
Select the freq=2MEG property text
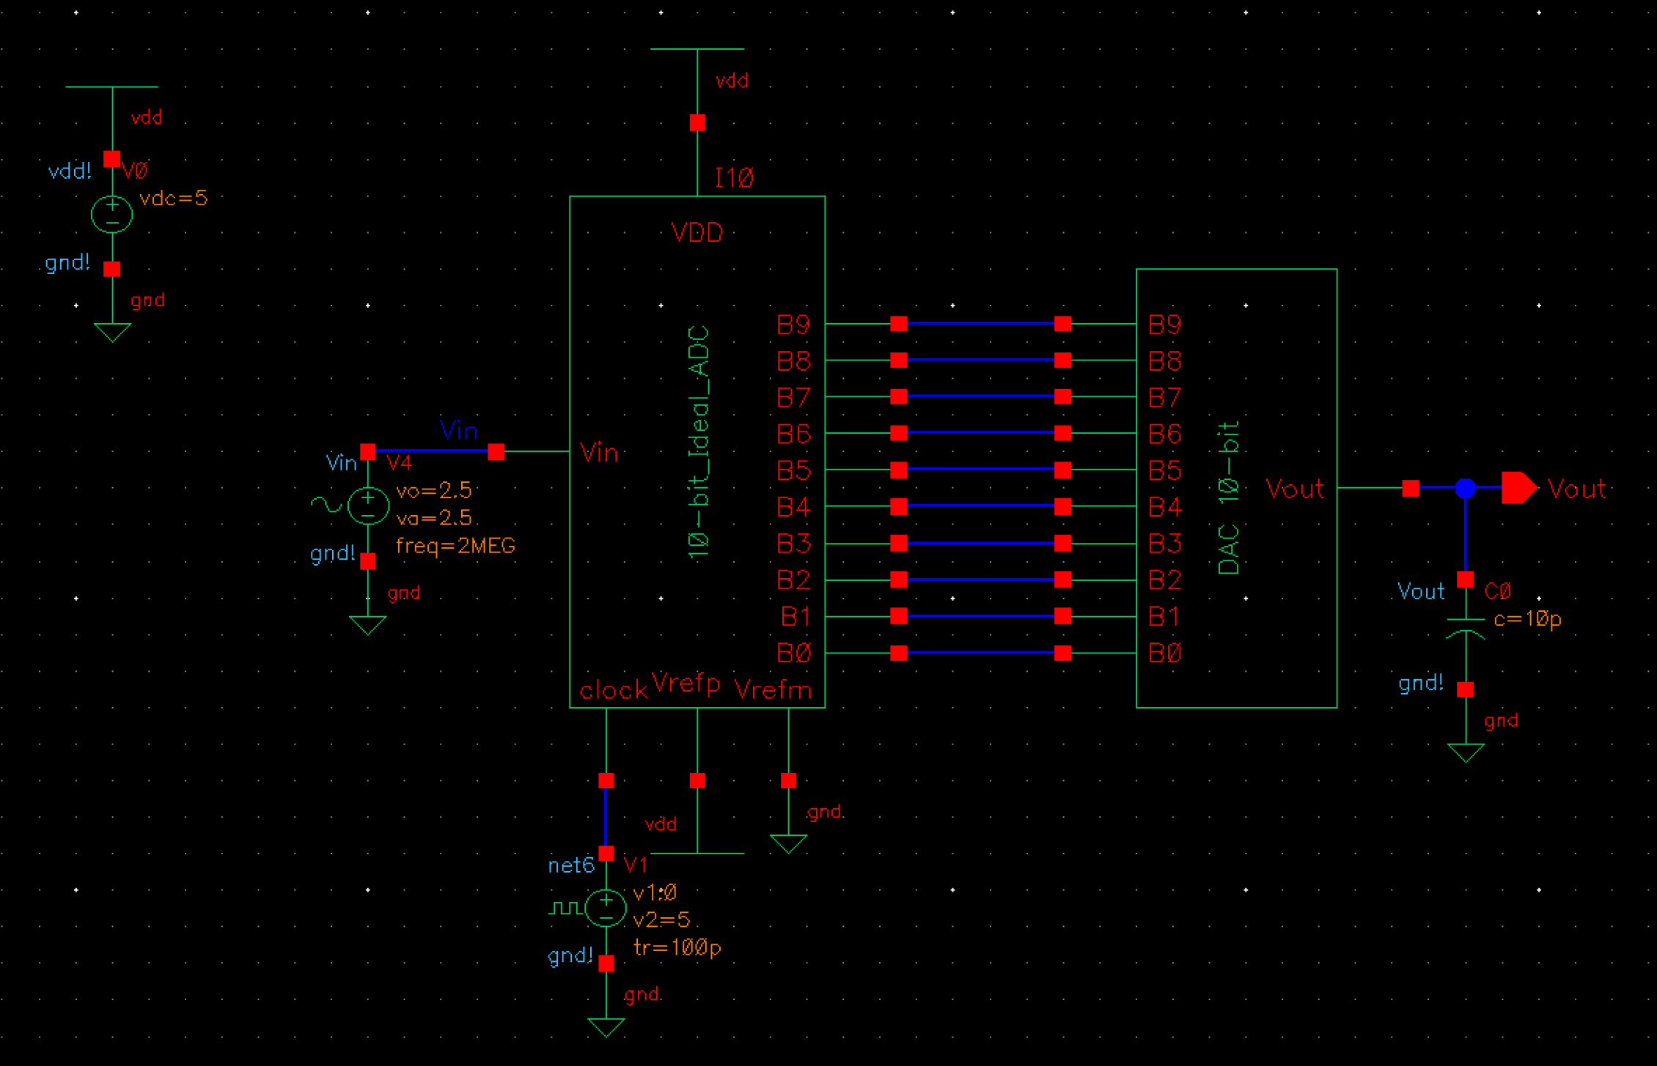(455, 545)
